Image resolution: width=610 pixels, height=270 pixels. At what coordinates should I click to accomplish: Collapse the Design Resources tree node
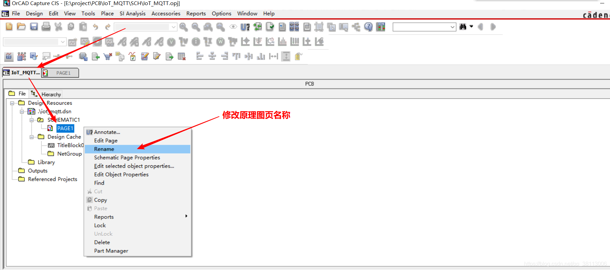click(x=12, y=103)
